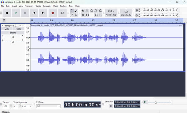Click the Tempo stepper arrows
The image size is (187, 113).
pos(11,106)
